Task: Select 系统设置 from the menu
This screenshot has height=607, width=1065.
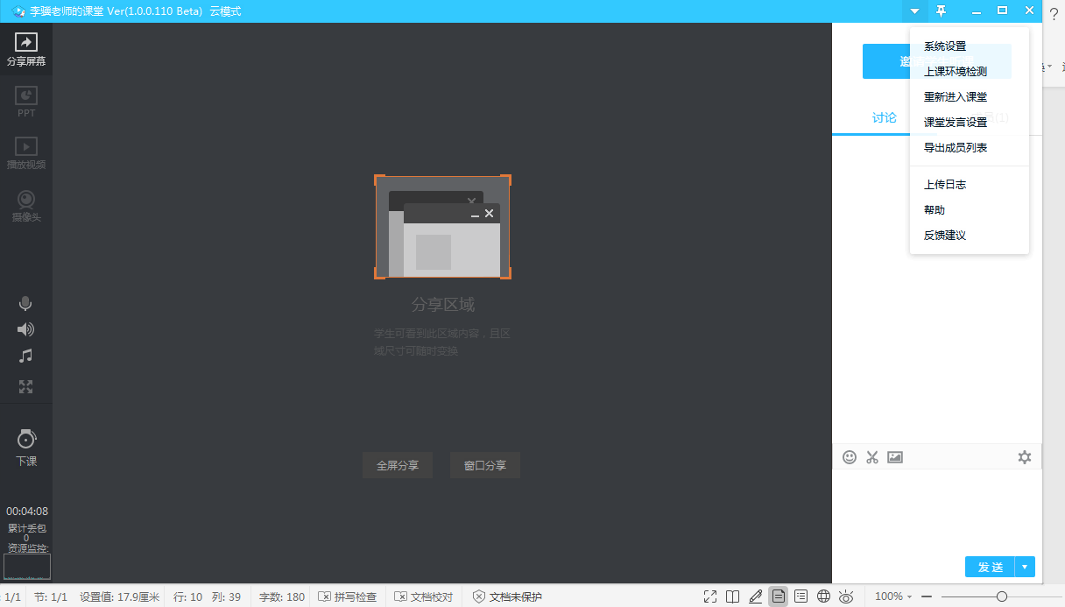Action: click(945, 46)
